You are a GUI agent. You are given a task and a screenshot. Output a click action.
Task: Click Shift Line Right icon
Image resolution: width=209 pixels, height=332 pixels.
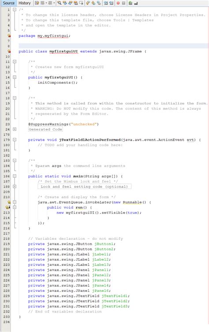tap(111, 3)
